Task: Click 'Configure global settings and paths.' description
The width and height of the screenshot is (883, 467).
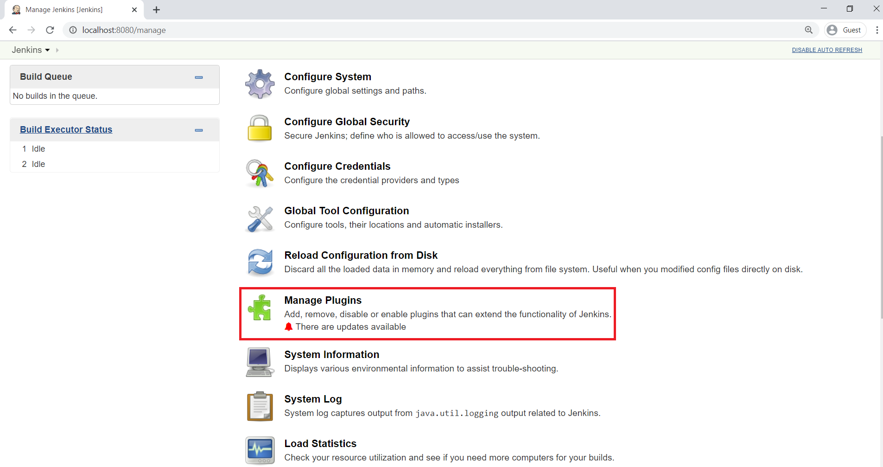Action: point(356,91)
